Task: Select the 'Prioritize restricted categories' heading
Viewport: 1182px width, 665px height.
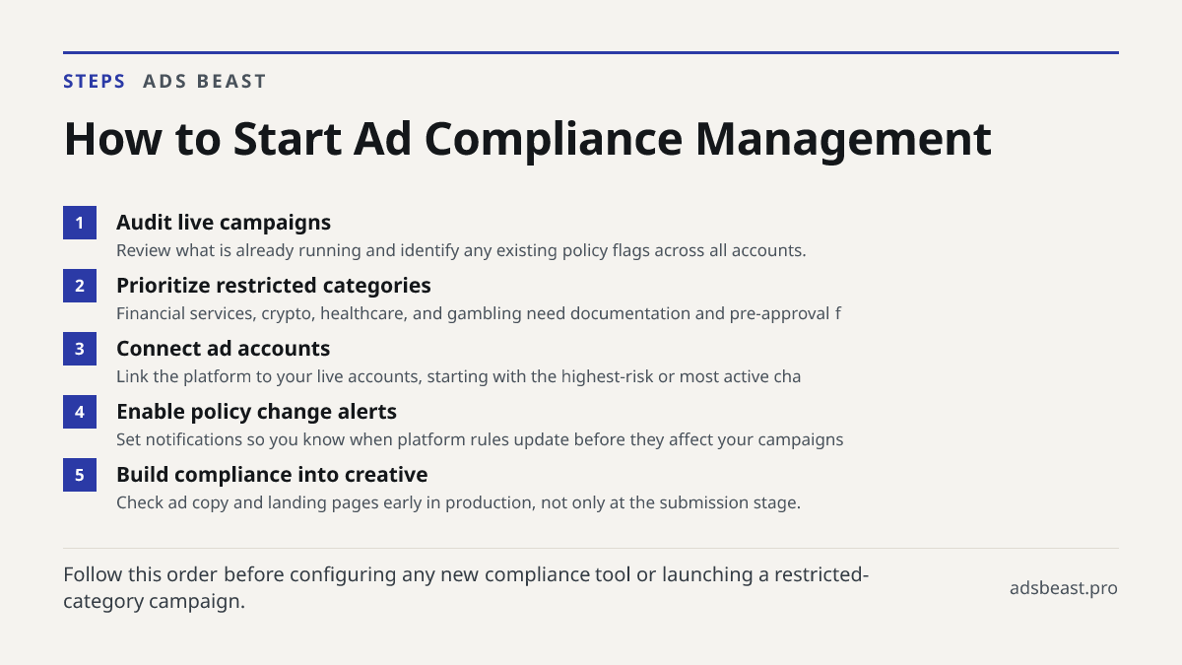Action: (274, 286)
